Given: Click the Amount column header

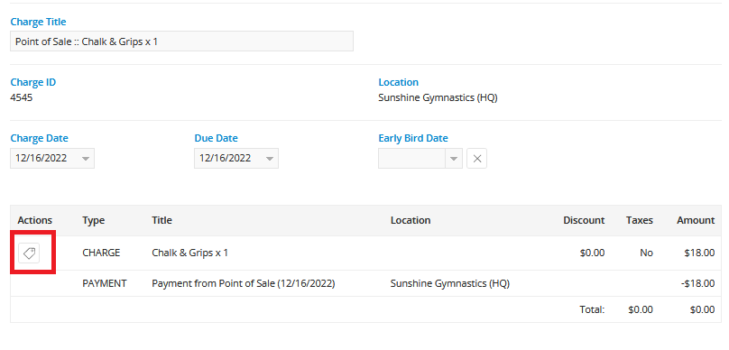Looking at the screenshot, I should 696,220.
